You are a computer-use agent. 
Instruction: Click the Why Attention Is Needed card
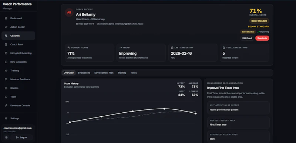(x=238, y=108)
